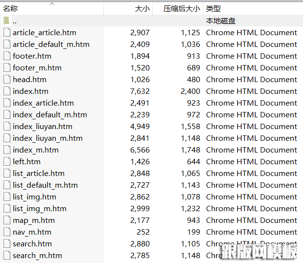Select index_article.htm in the list

[43, 103]
